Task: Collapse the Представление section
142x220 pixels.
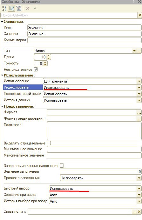Action: (2, 106)
